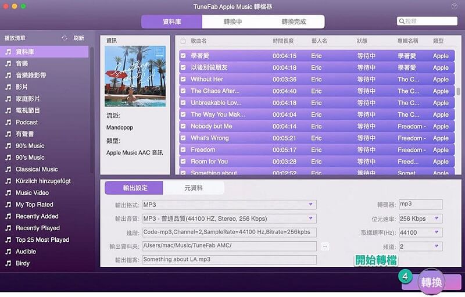Click the music note icon beside Music Video
The image size is (465, 297).
[8, 193]
